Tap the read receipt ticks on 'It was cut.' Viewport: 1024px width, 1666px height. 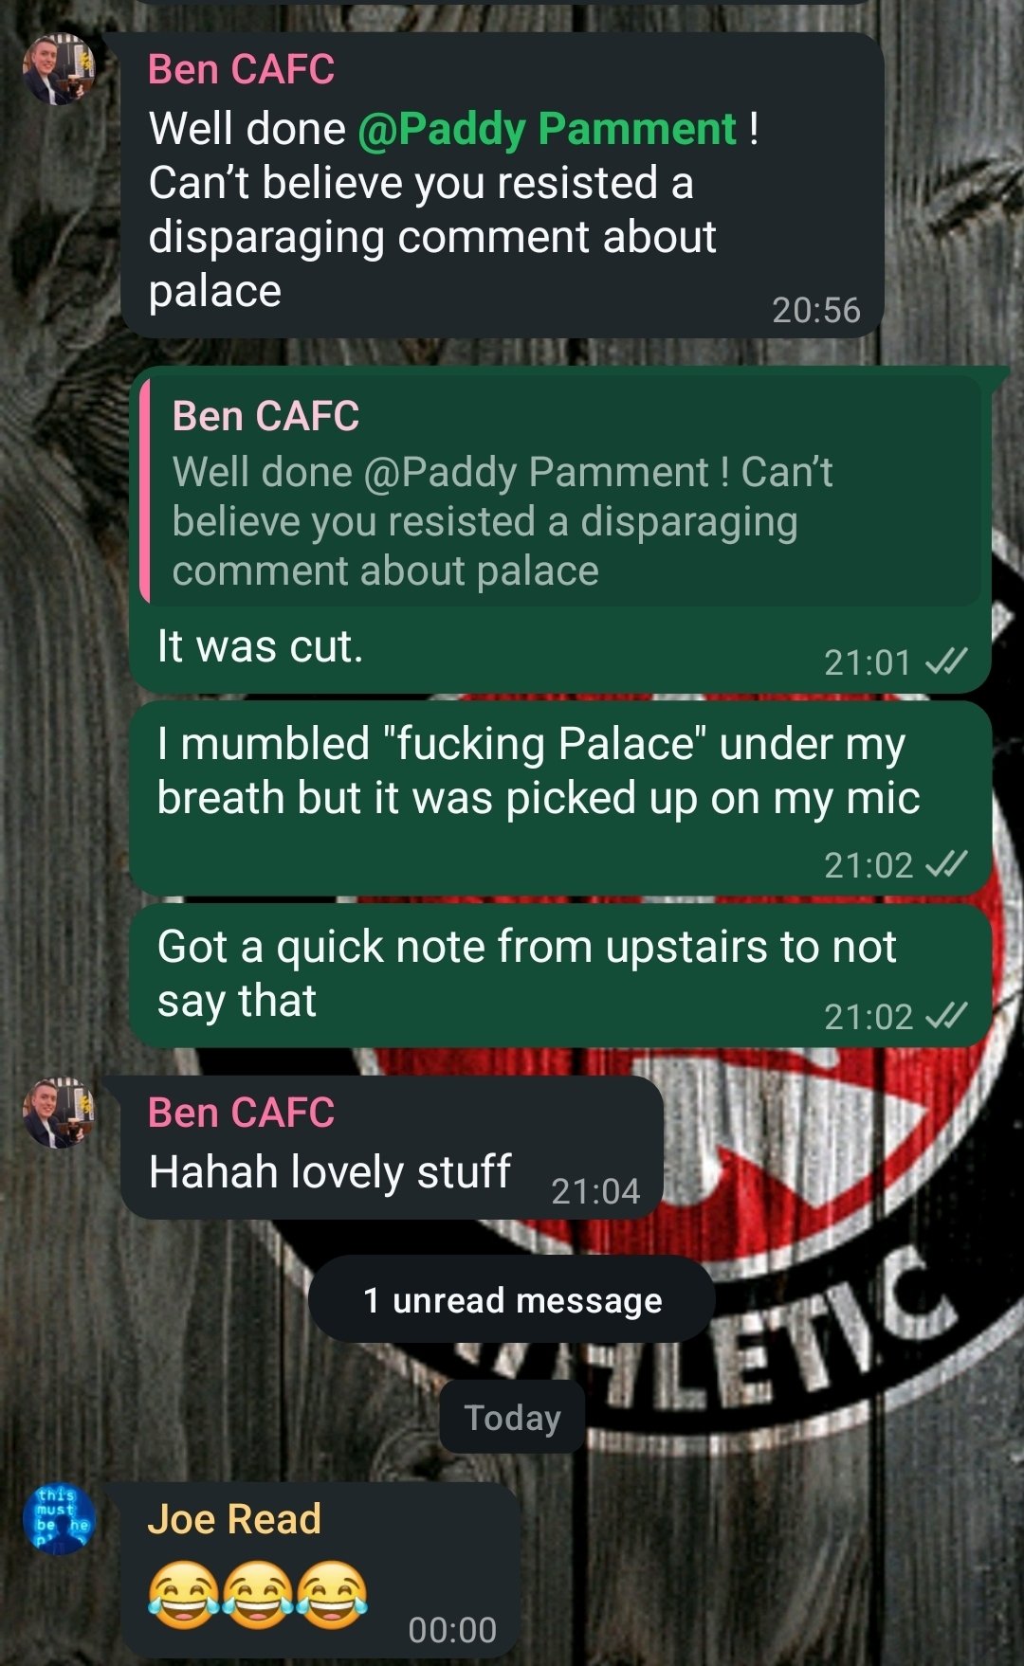click(x=946, y=661)
